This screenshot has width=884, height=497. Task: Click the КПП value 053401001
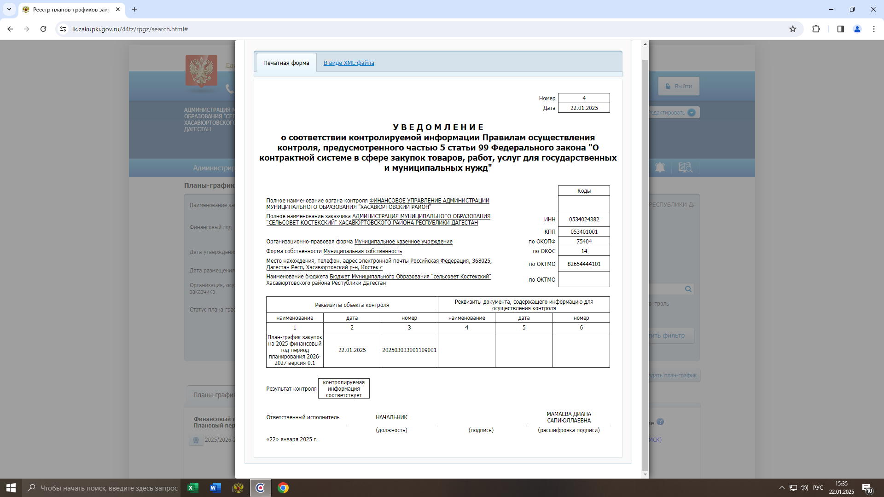[584, 232]
